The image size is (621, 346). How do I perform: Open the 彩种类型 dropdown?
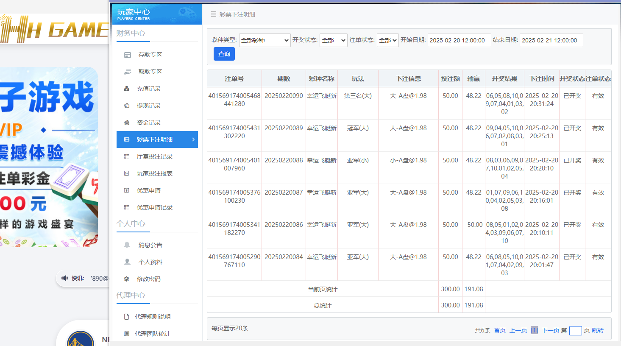point(265,40)
